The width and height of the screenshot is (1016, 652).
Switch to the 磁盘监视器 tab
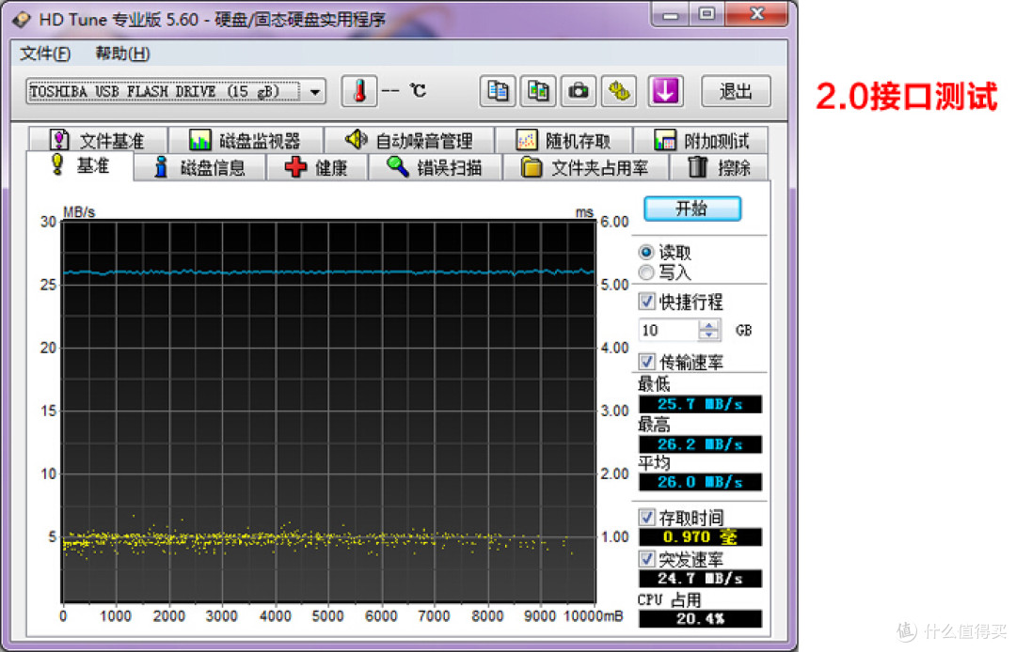[x=245, y=140]
